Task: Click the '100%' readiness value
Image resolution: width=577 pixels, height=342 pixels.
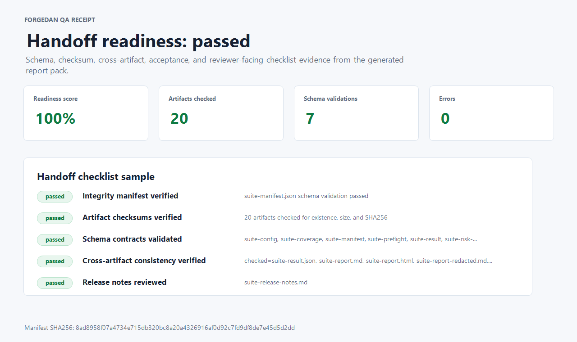Action: pyautogui.click(x=55, y=118)
